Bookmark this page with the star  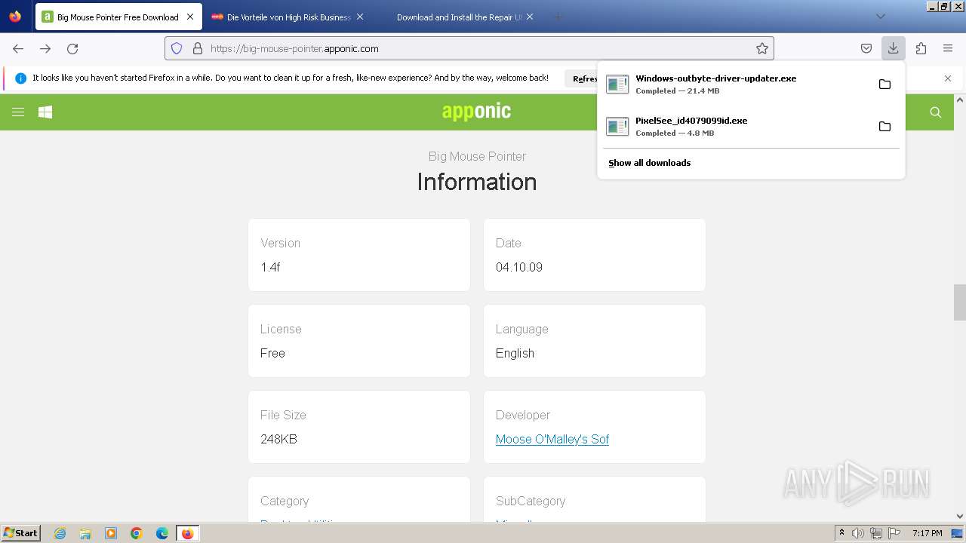click(762, 48)
